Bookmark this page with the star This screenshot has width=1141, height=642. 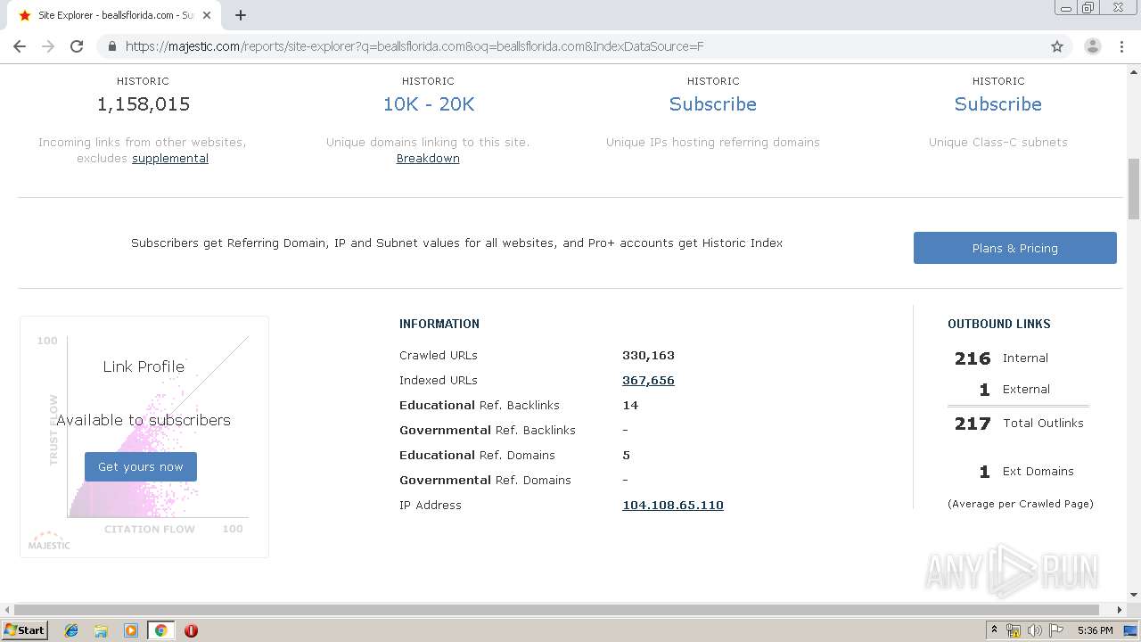click(1057, 46)
